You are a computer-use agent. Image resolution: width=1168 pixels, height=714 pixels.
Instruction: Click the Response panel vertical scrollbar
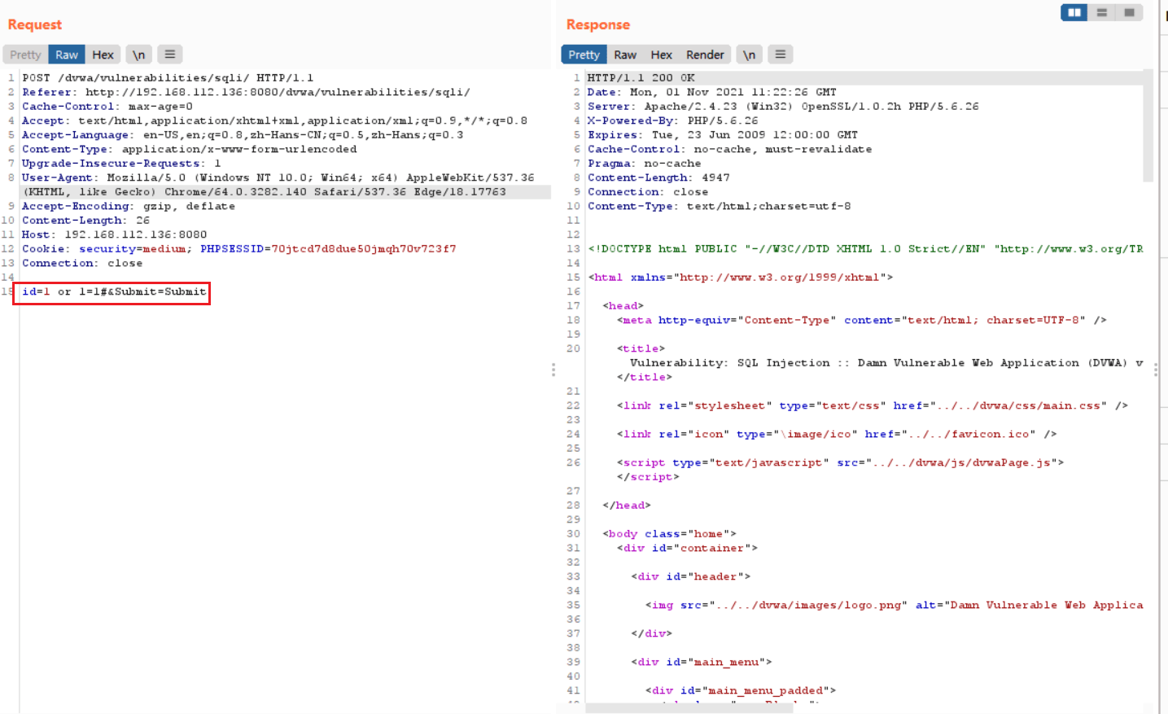[1148, 126]
